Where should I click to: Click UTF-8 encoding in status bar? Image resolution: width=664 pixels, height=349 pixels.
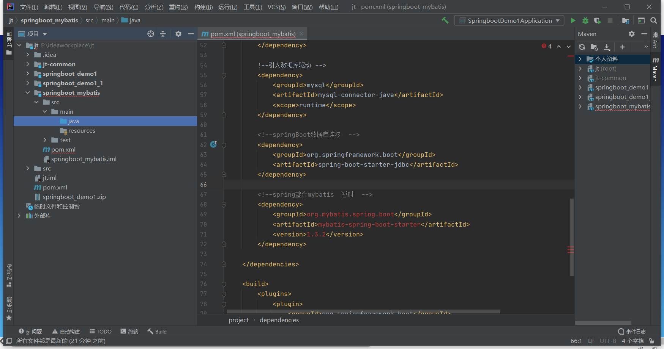click(608, 341)
